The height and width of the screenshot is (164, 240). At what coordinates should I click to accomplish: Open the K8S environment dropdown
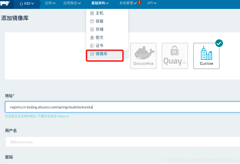pos(27,3)
